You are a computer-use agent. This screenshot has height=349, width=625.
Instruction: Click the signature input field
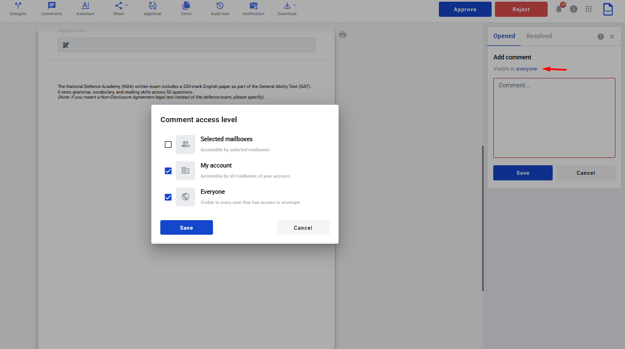point(187,45)
